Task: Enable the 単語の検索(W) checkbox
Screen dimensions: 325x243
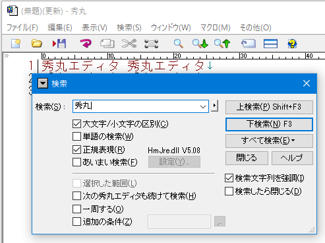Action: tap(76, 137)
